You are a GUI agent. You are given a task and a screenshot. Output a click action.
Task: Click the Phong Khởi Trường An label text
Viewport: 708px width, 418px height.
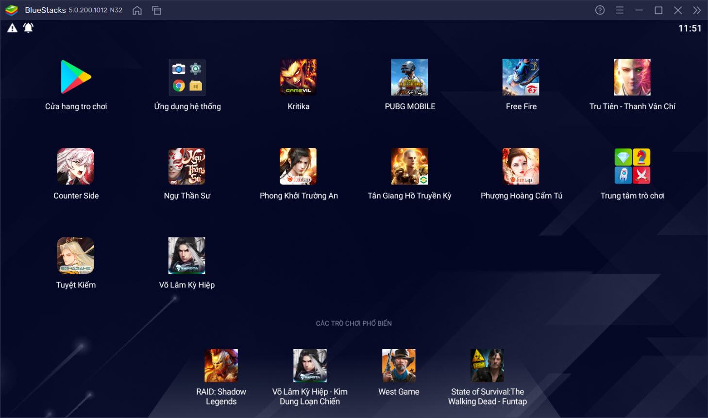(299, 196)
